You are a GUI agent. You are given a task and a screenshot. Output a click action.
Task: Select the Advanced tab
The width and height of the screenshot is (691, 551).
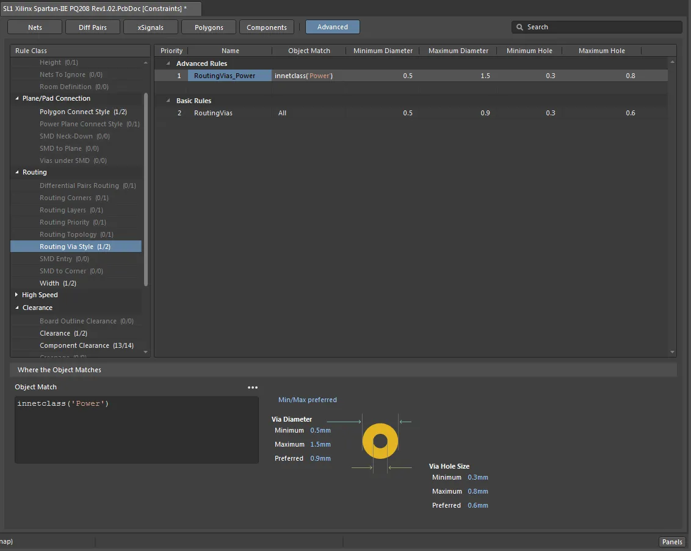click(x=333, y=27)
